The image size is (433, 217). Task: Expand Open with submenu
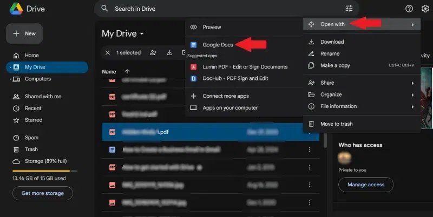(x=362, y=24)
